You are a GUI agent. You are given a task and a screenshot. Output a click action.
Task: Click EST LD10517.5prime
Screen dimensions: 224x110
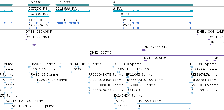[x=33, y=72]
